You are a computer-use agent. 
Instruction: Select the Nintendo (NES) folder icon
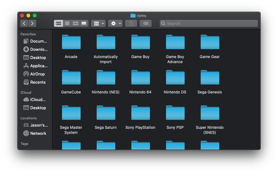point(106,77)
